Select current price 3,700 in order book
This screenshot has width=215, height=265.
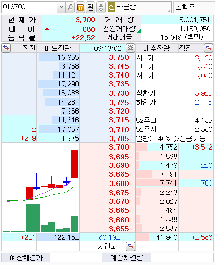pos(107,147)
